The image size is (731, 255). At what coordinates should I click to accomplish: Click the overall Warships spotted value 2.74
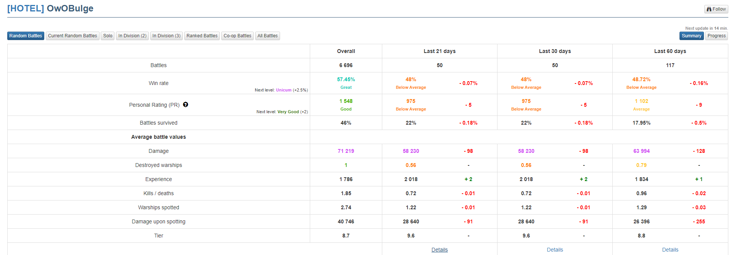pos(346,207)
